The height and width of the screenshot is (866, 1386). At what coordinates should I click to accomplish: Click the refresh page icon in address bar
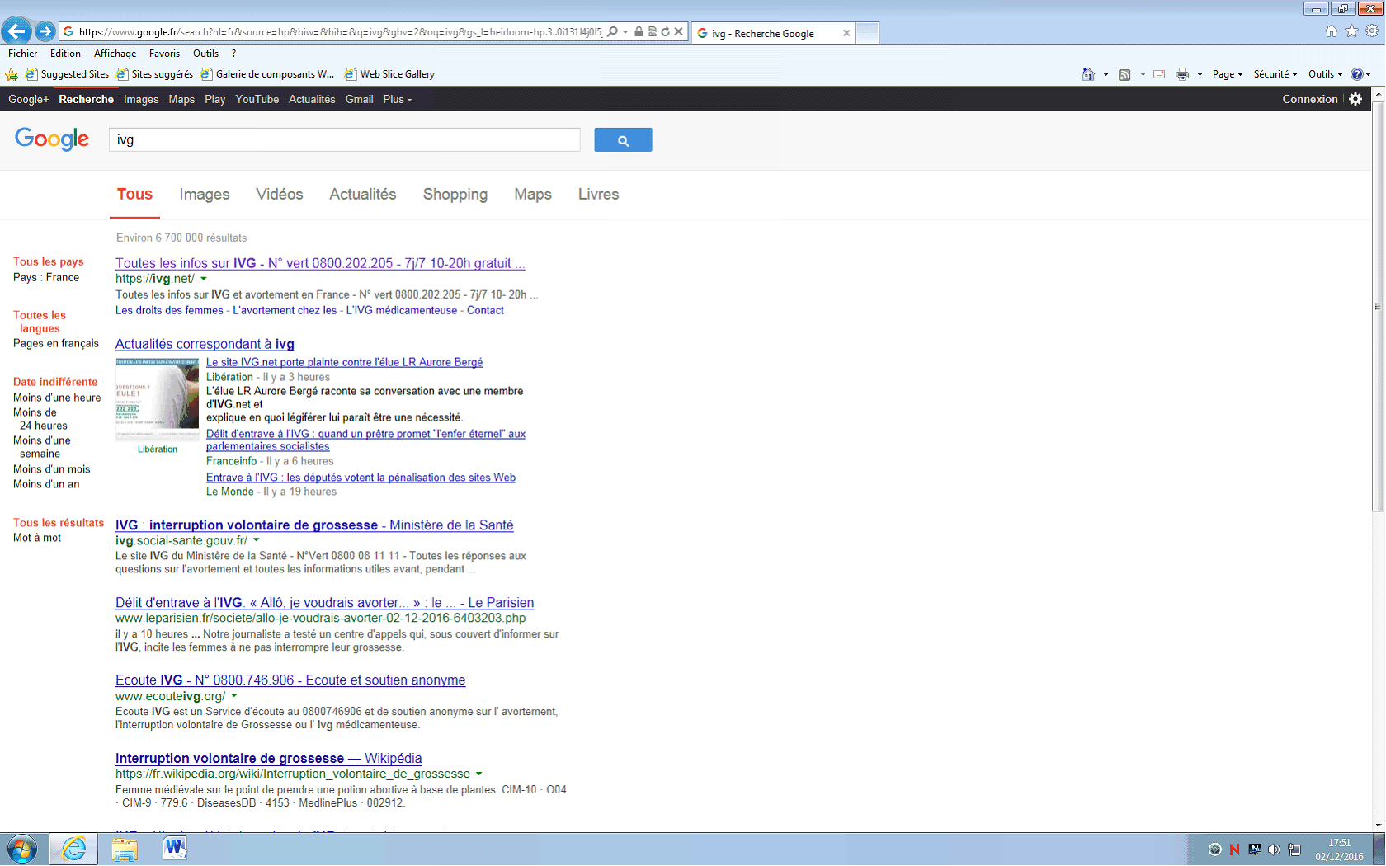665,32
